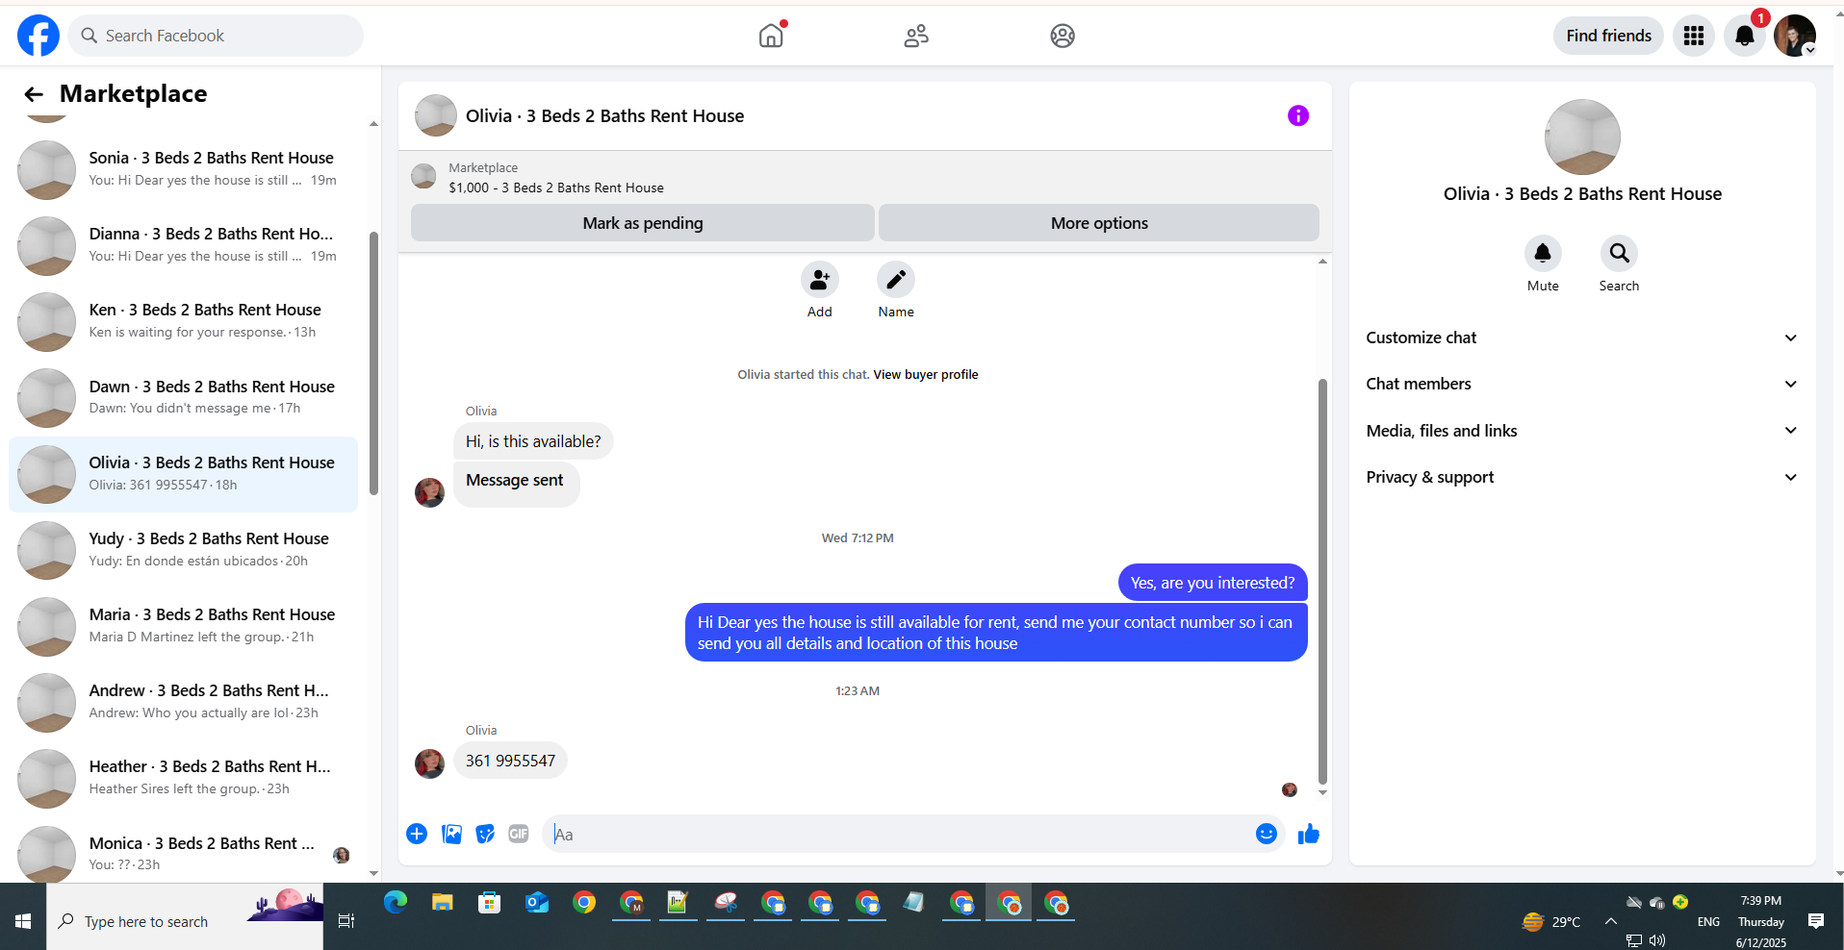
Task: Open the emoji picker icon
Action: pyautogui.click(x=1267, y=834)
